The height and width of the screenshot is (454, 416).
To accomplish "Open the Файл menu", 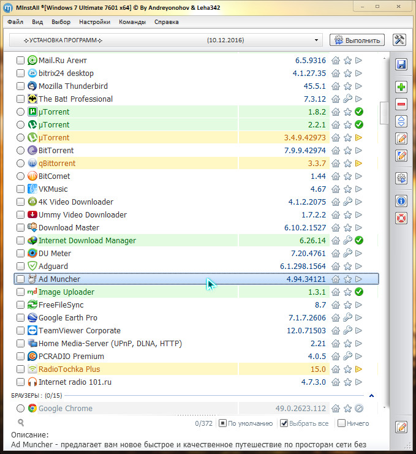I will coord(15,21).
